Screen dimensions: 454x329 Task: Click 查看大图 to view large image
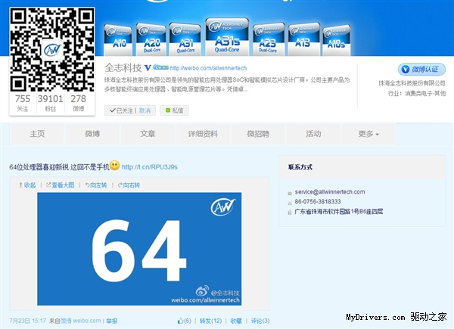point(61,185)
